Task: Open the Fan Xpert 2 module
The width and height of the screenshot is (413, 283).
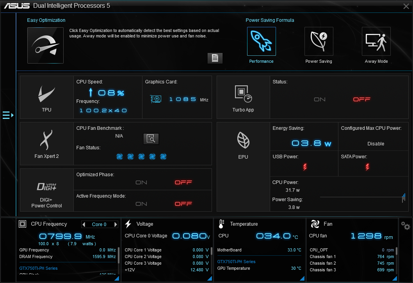Action: 46,143
